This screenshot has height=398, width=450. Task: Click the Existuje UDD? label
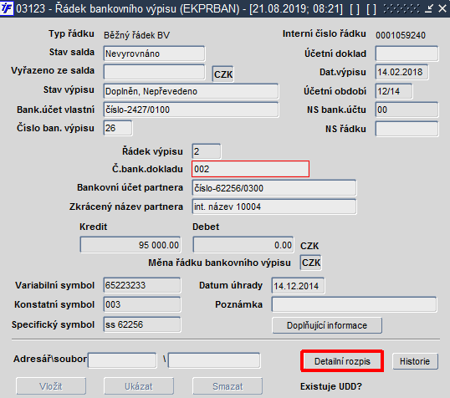click(331, 386)
